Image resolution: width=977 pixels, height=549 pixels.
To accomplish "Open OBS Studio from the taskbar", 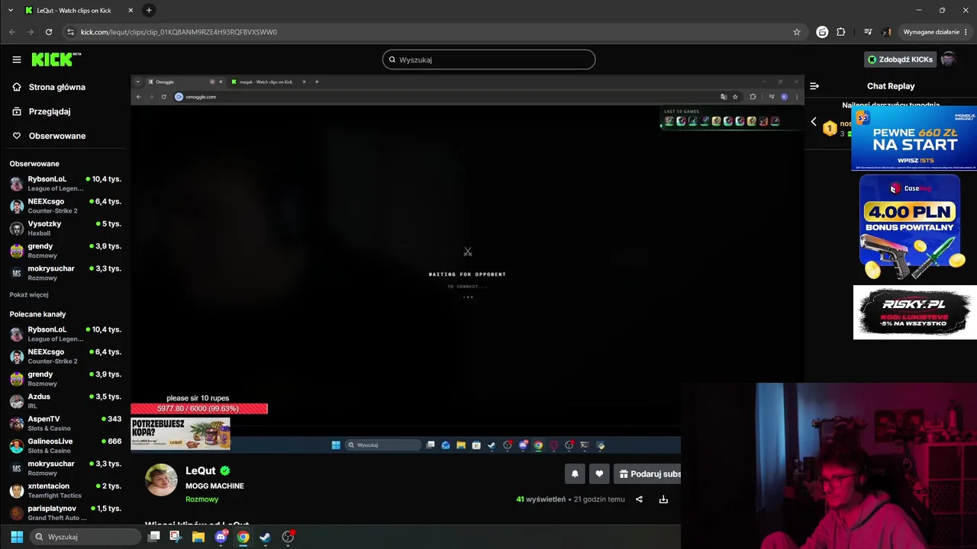I will click(x=288, y=537).
